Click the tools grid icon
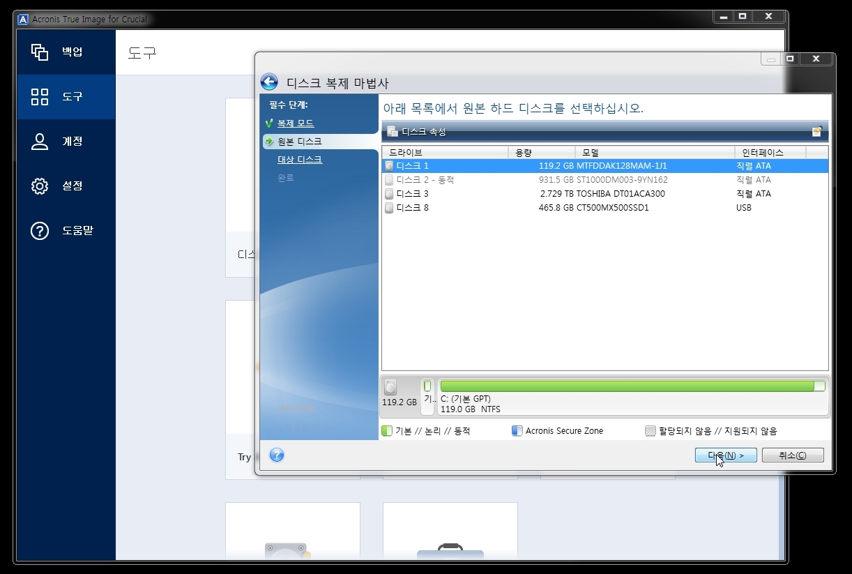This screenshot has height=574, width=852. 40,96
